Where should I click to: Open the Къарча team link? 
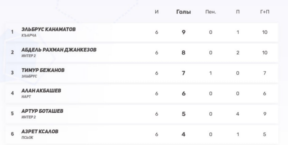[27, 36]
